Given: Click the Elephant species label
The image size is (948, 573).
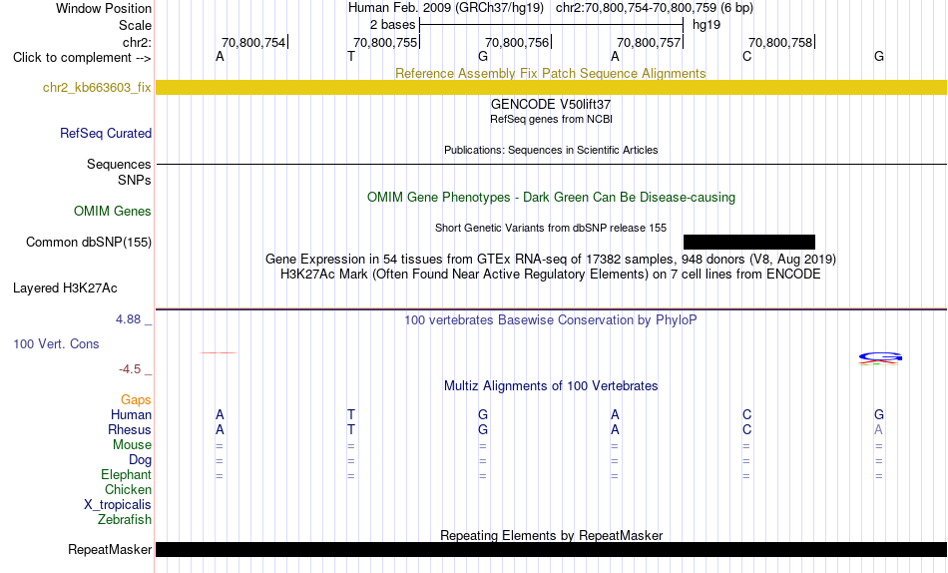Looking at the screenshot, I should [x=127, y=475].
